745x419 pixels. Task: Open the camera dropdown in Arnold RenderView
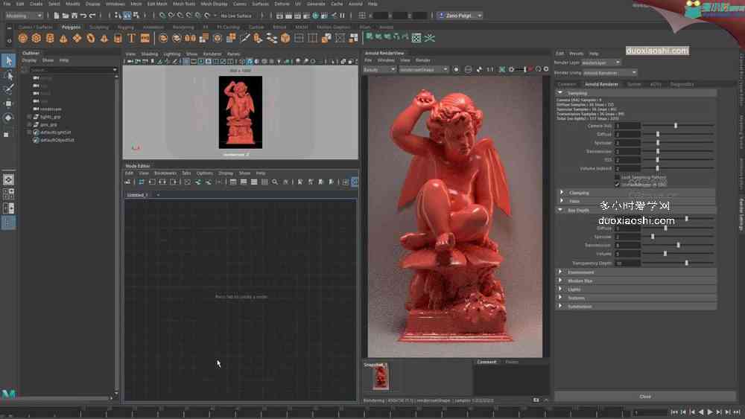pos(423,69)
